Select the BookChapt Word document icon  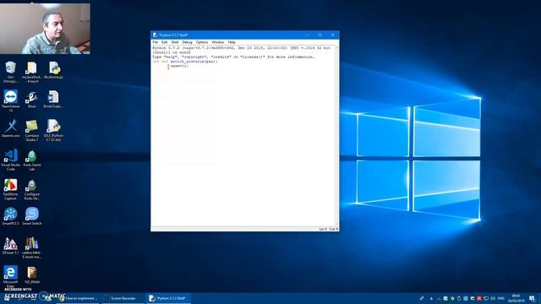tap(53, 100)
